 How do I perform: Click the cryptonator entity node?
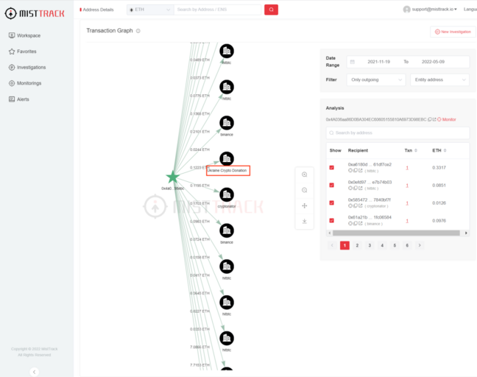(227, 194)
